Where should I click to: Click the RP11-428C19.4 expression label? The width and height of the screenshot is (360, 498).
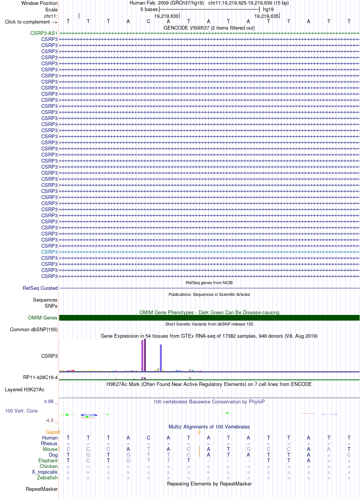[x=41, y=378]
